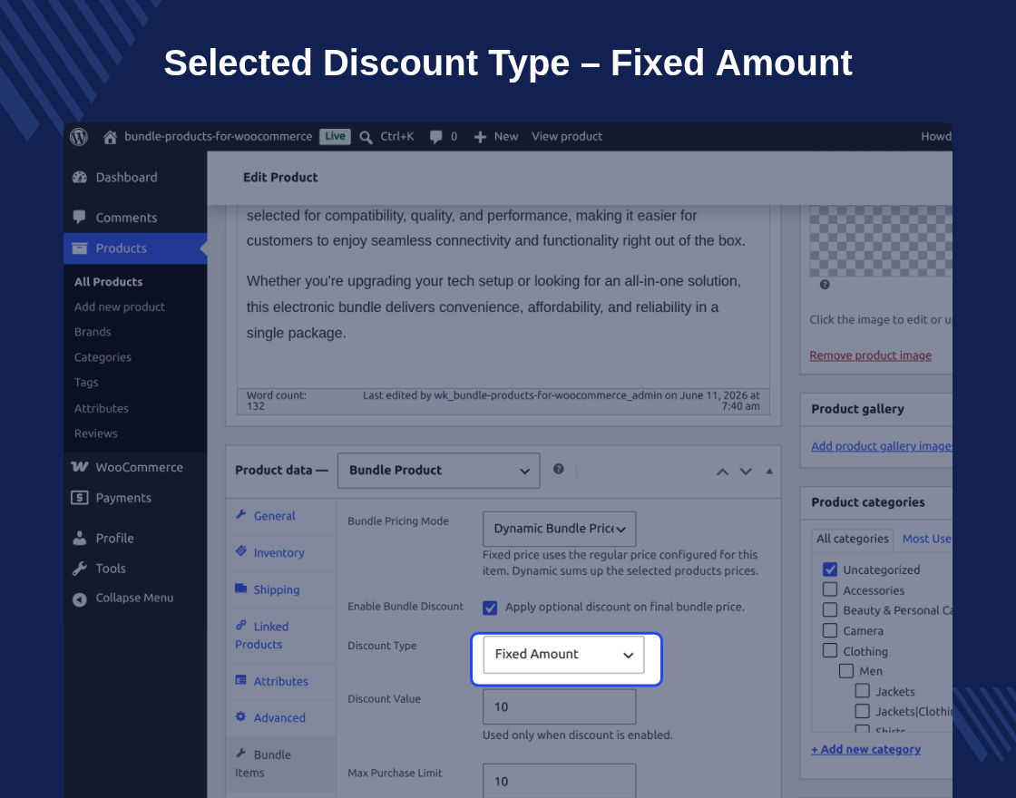Click the help icon under product image

825,285
